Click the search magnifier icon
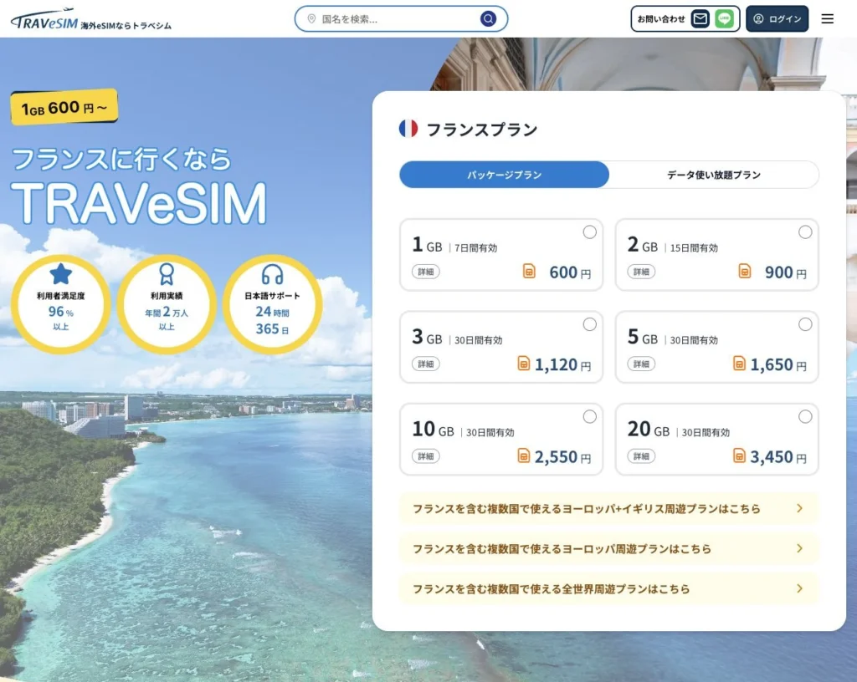Viewport: 857px width, 682px height. pos(488,19)
